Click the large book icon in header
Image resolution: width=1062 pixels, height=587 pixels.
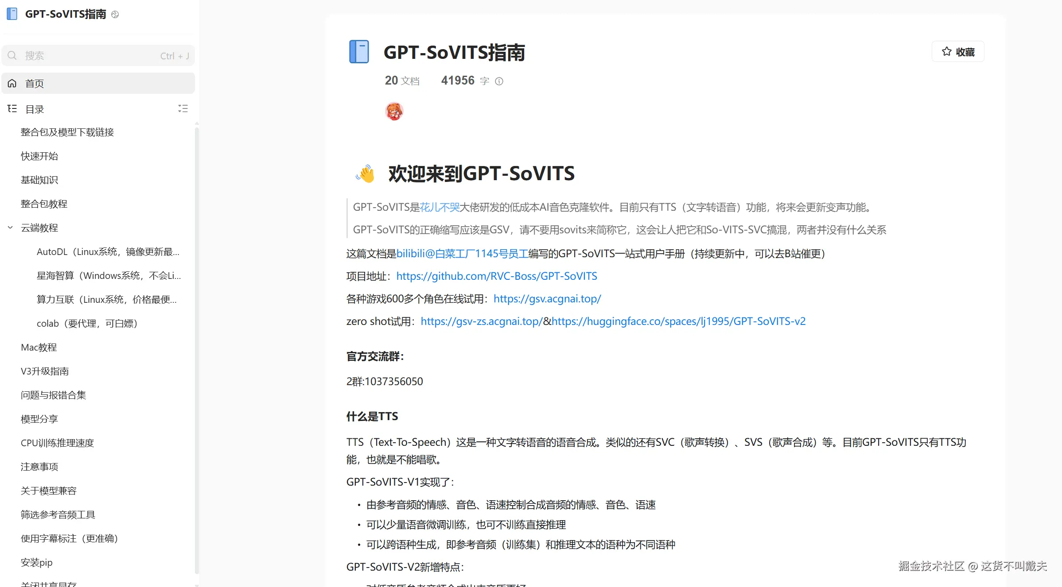(359, 52)
